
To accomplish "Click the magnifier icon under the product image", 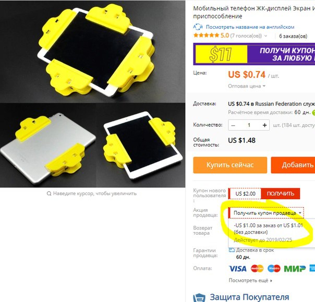I will (49, 194).
